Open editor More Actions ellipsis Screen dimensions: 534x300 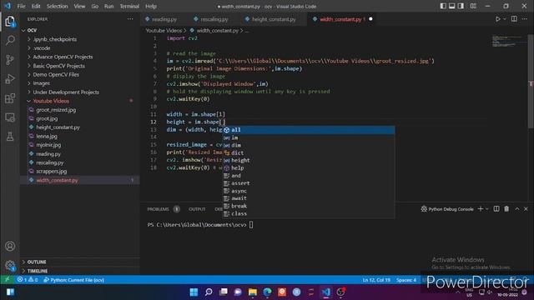[525, 19]
